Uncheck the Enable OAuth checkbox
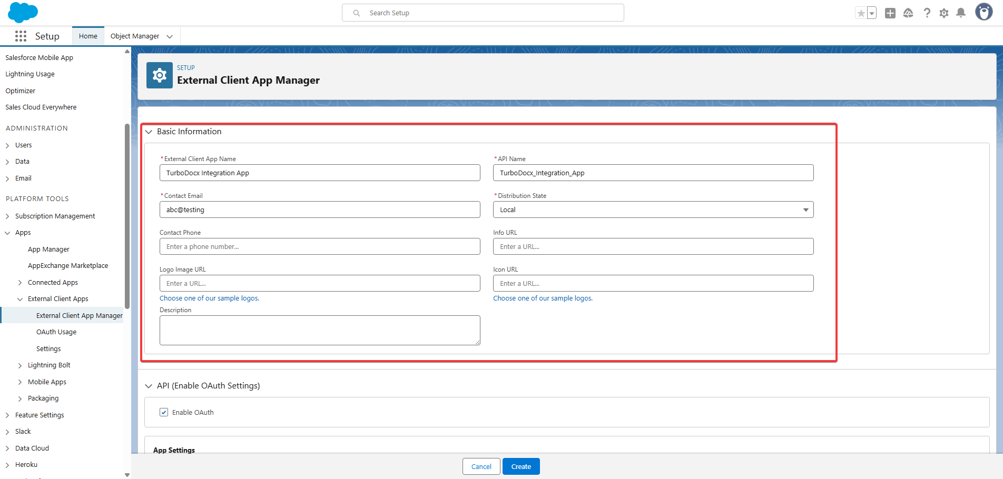The height and width of the screenshot is (479, 1003). 164,412
